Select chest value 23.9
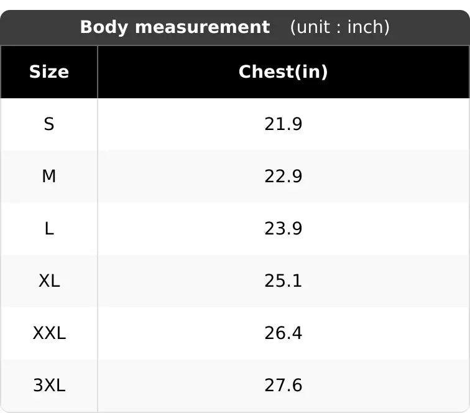The image size is (470, 413). (283, 228)
